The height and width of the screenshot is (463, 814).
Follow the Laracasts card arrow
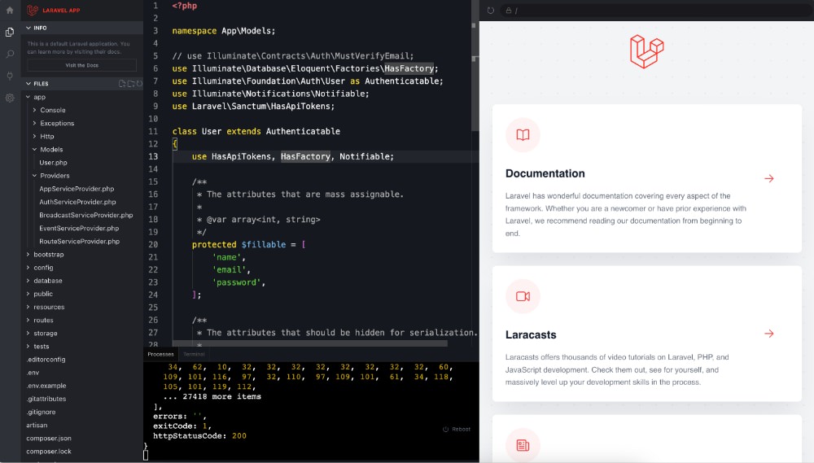coord(769,334)
